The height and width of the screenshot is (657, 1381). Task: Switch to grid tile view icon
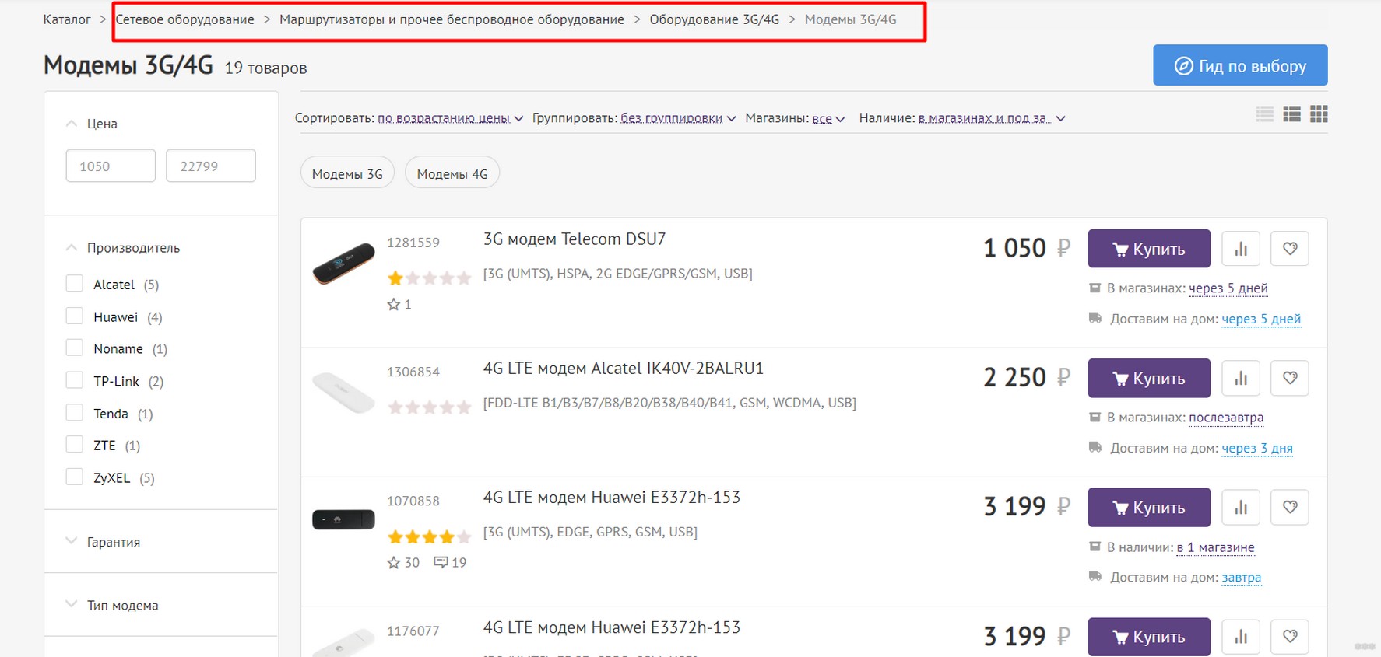pyautogui.click(x=1319, y=114)
